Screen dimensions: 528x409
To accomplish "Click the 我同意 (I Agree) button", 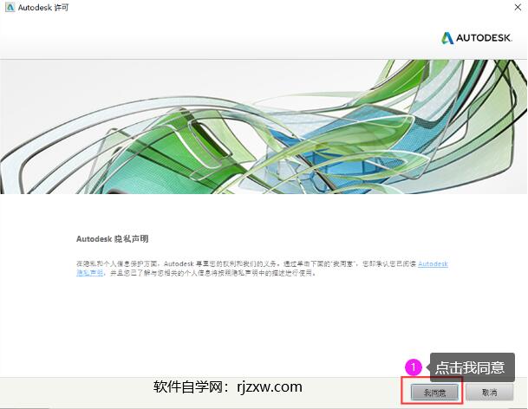I will [434, 393].
